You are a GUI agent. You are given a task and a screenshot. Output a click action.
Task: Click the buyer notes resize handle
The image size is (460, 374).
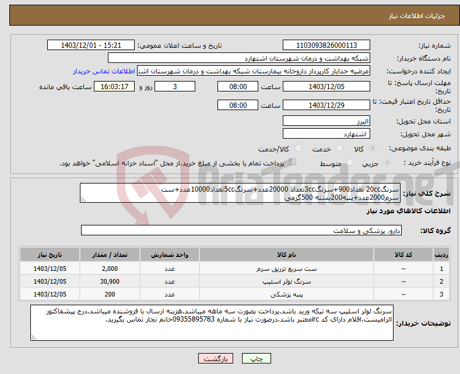[34, 337]
